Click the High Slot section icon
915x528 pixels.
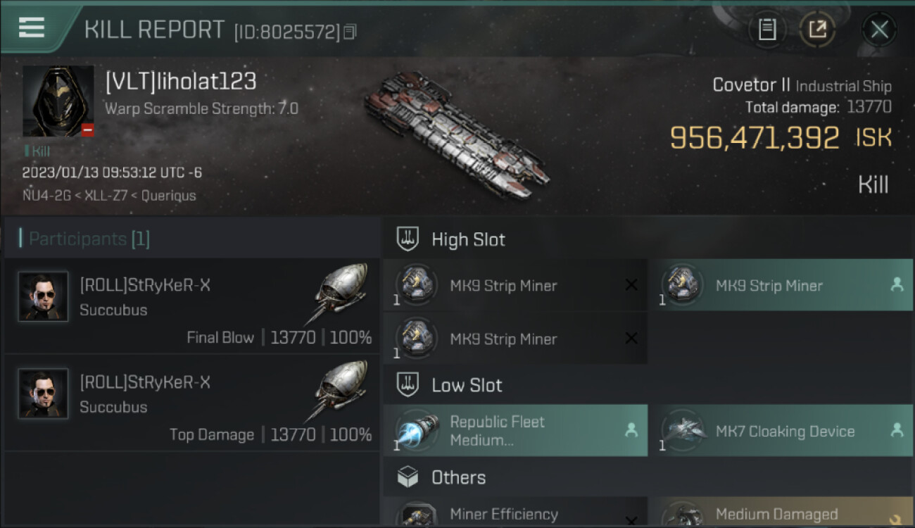tap(408, 239)
